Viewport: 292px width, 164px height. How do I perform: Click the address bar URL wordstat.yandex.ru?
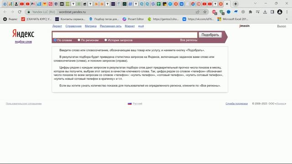[72, 12]
